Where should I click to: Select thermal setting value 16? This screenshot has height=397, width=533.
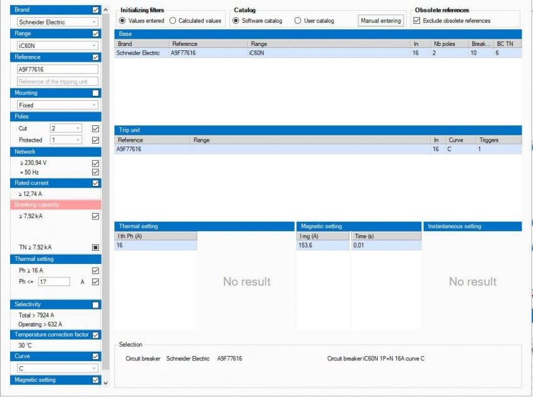point(156,245)
